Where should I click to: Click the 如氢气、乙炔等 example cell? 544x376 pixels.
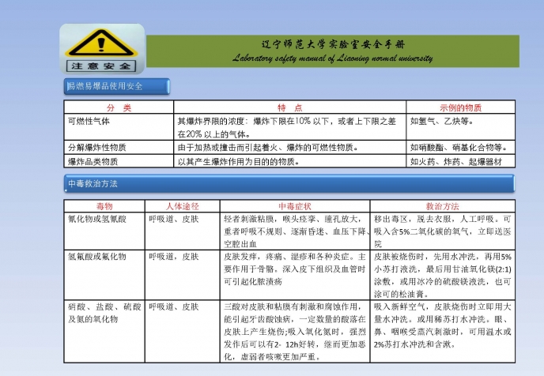(441, 122)
